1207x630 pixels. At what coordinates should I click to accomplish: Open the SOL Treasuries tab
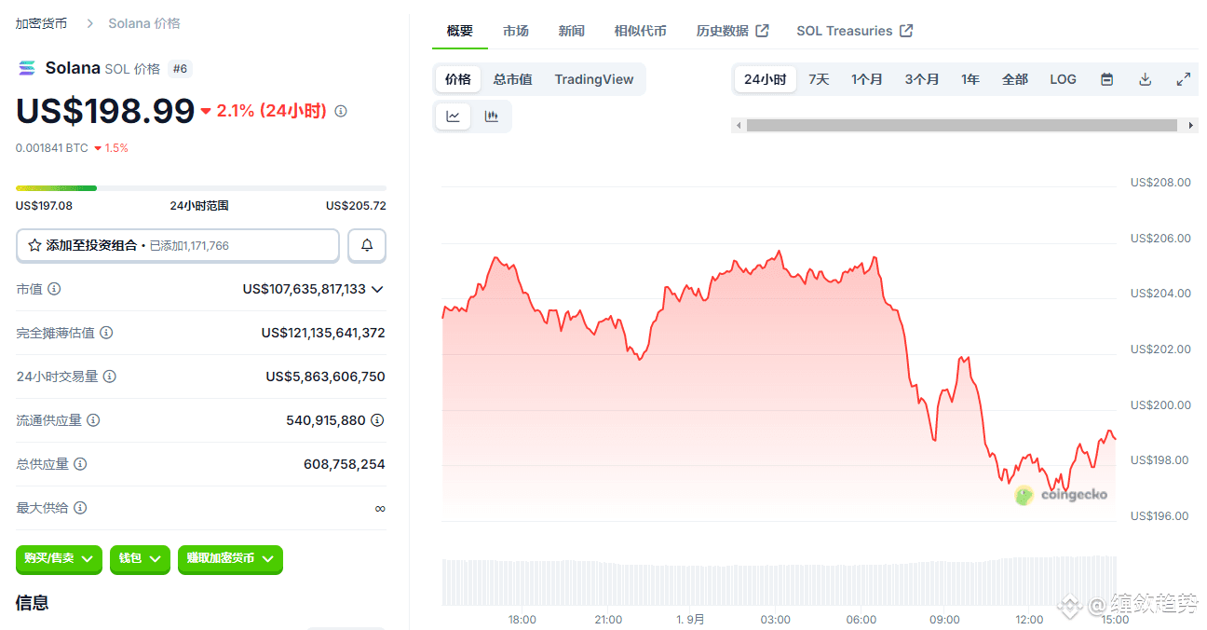[x=855, y=31]
